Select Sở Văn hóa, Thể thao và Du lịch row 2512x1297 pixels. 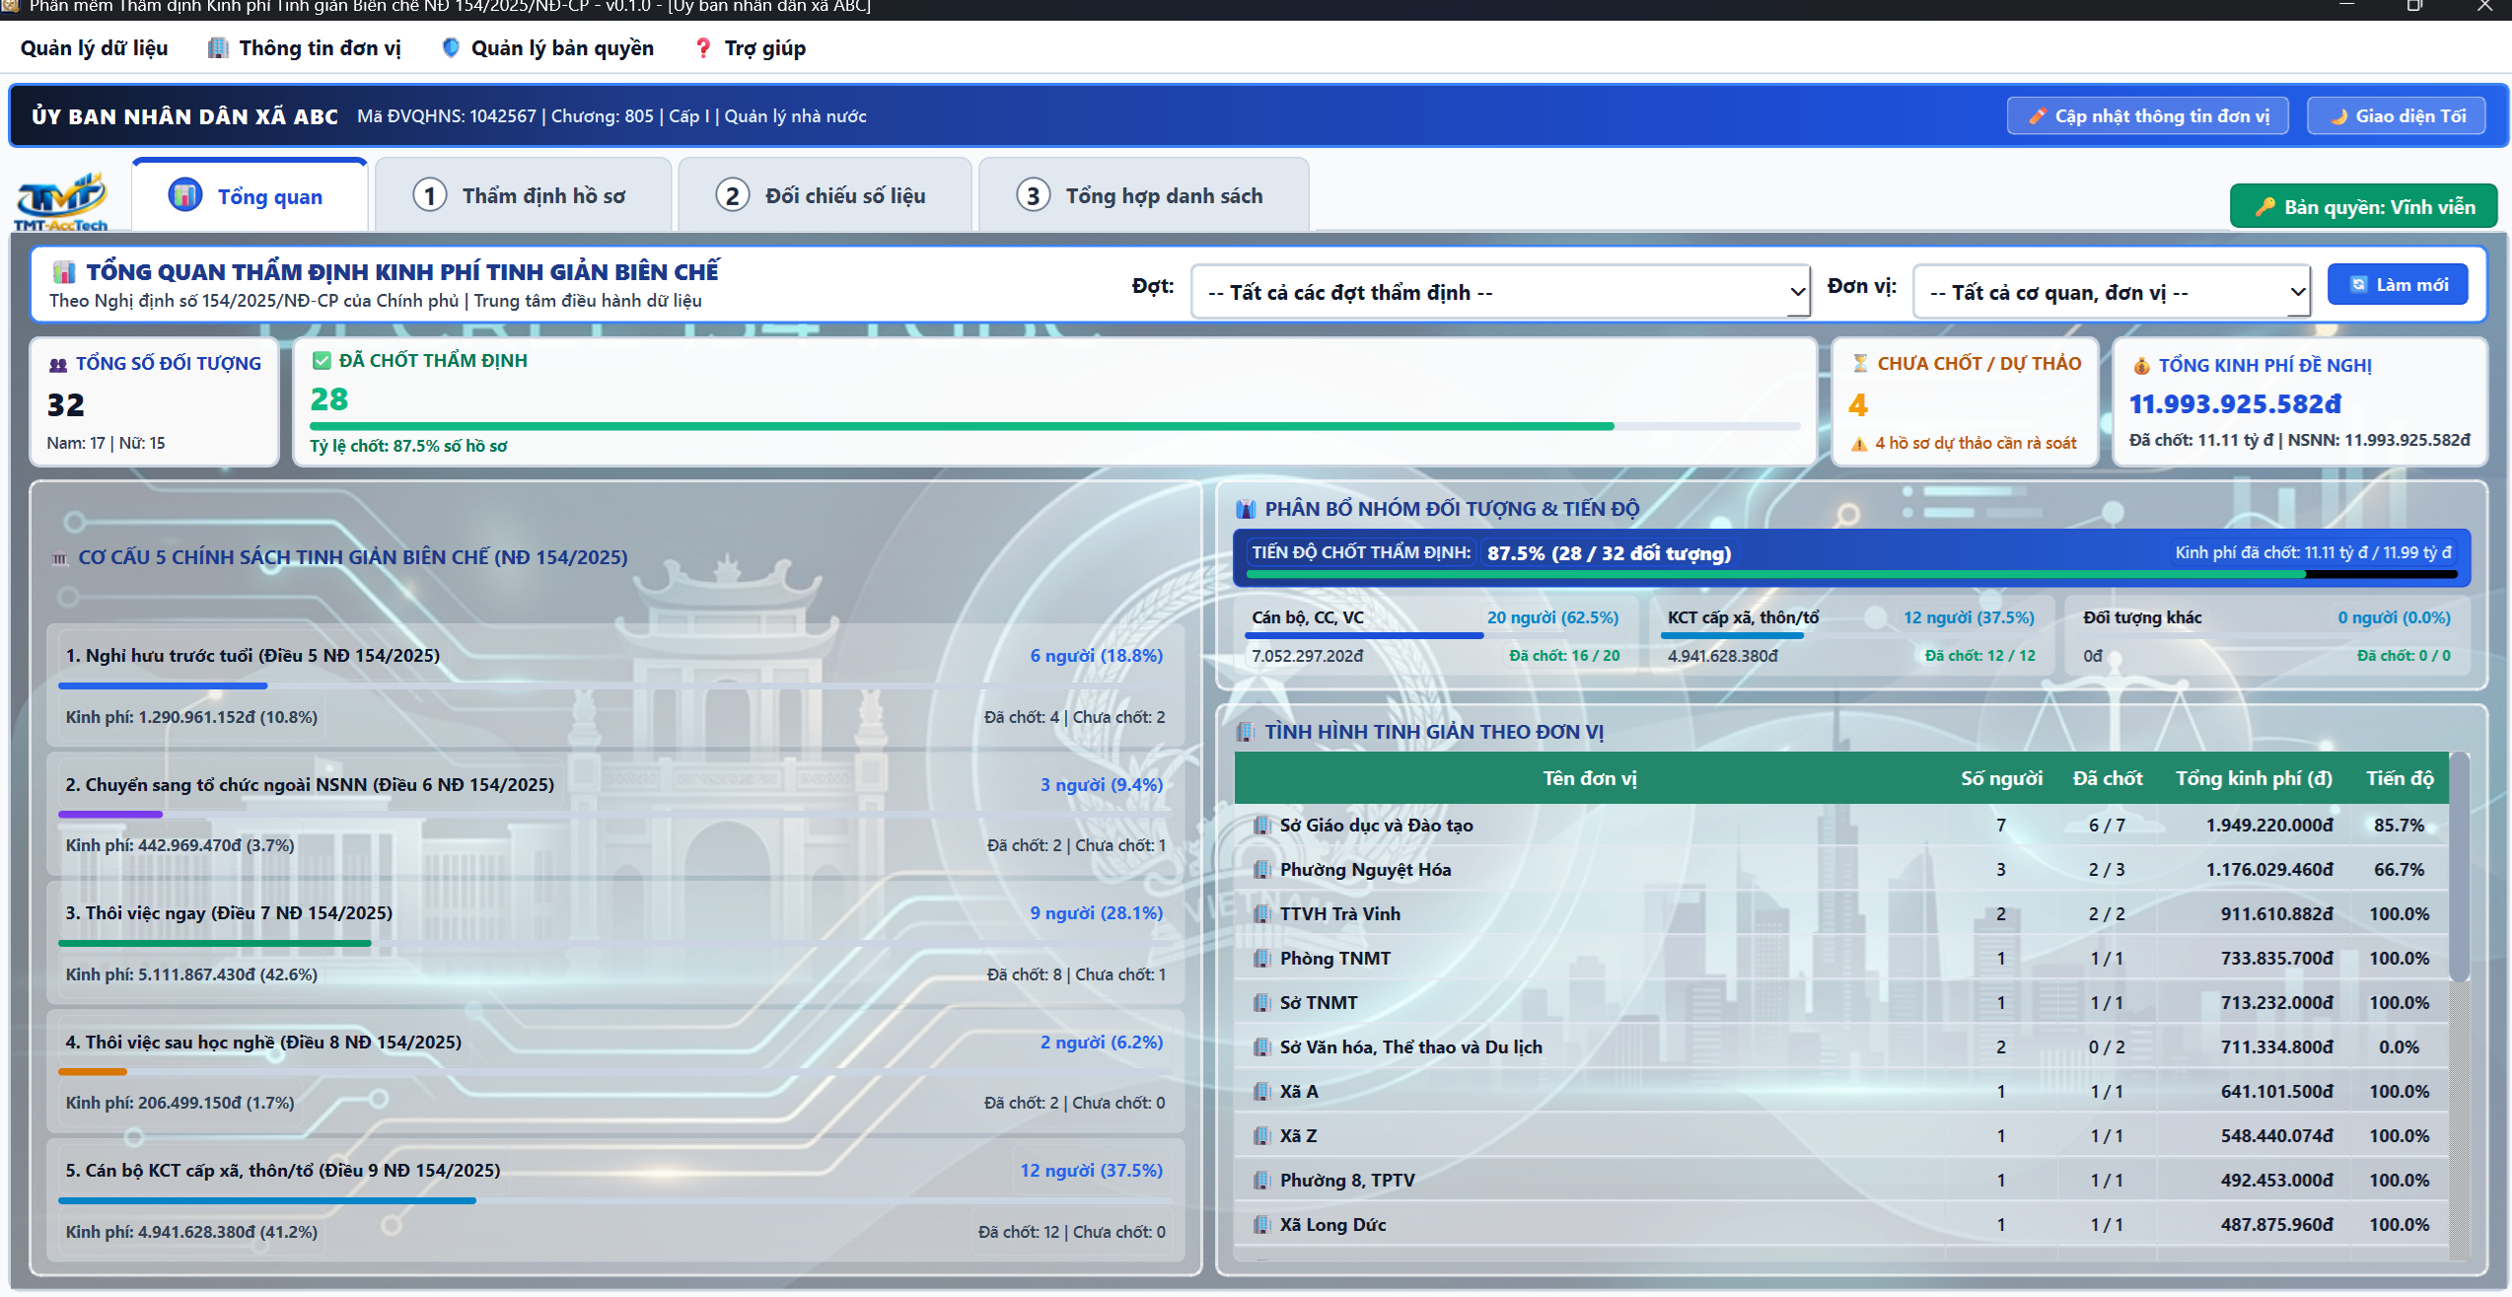pos(1841,1047)
